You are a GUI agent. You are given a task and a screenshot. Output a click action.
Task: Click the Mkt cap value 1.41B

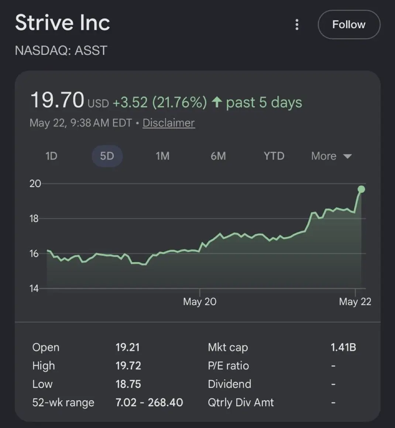(x=343, y=347)
